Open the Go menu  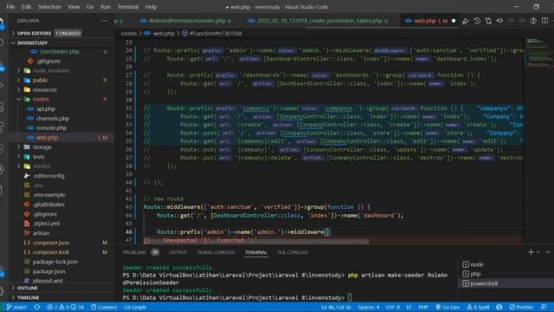(90, 7)
